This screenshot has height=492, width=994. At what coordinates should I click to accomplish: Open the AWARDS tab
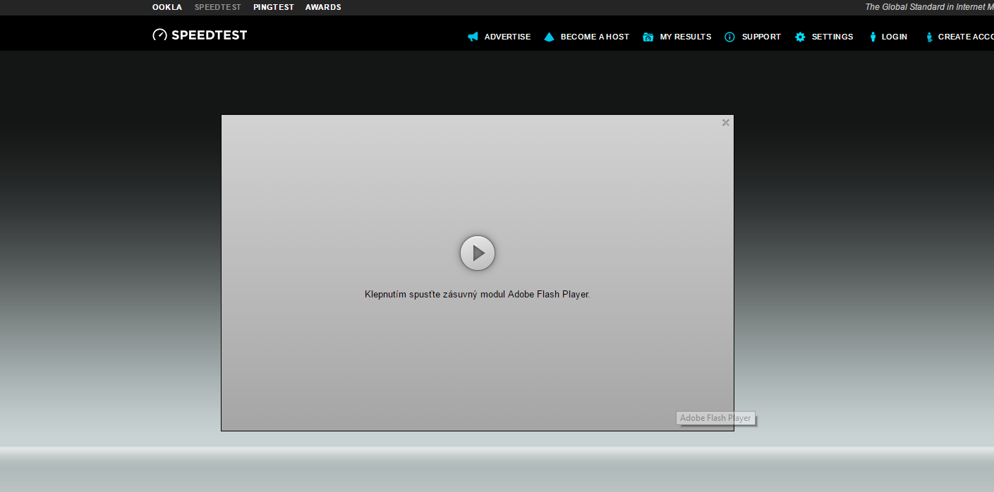(x=323, y=7)
